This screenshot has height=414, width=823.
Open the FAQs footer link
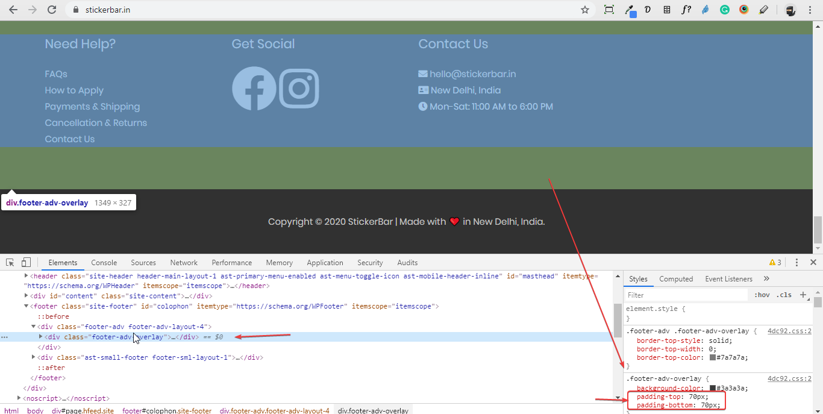click(56, 74)
